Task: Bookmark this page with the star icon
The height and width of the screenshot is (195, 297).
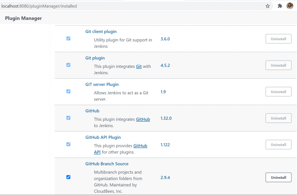Action: (267, 6)
